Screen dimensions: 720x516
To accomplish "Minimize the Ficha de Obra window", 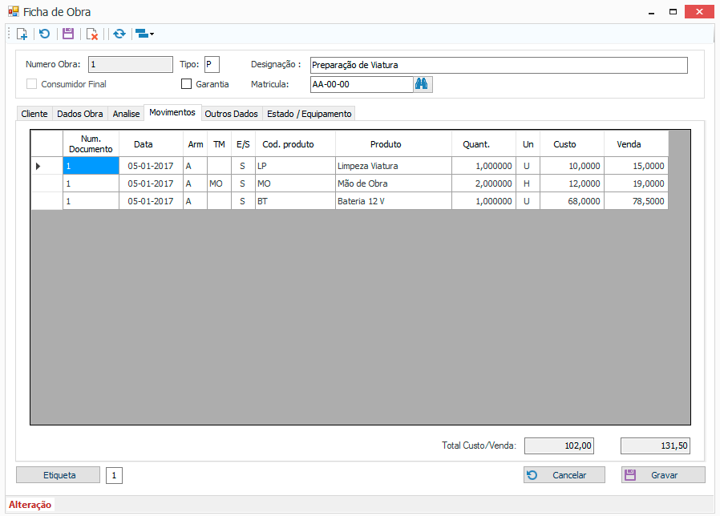I will point(651,12).
